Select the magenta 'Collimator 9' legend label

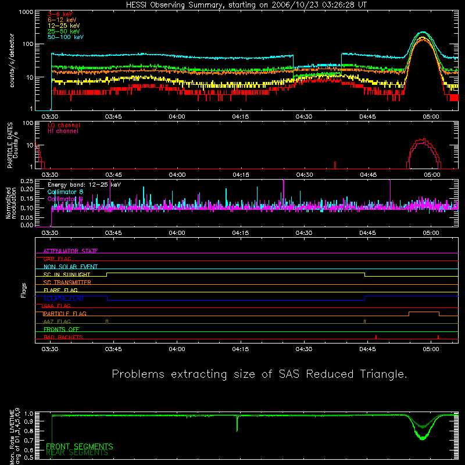65,199
